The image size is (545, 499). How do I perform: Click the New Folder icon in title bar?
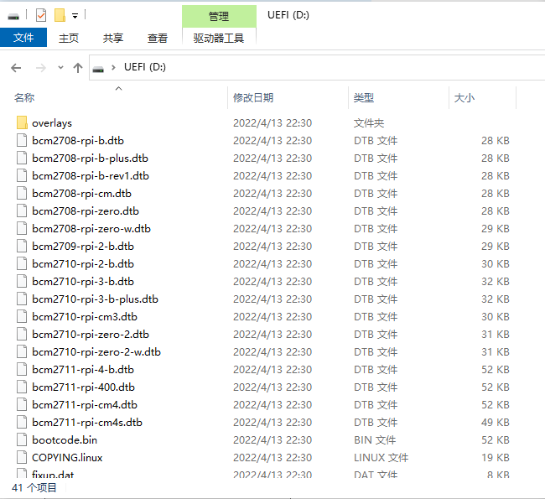click(x=59, y=15)
